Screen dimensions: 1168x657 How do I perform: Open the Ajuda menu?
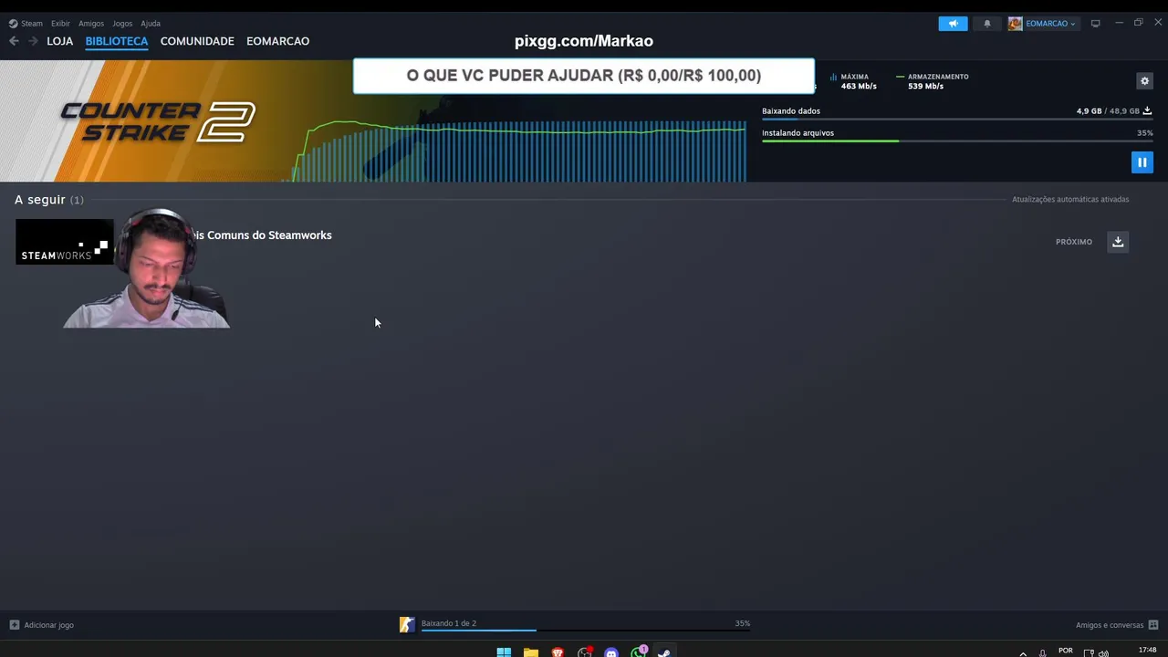(151, 24)
